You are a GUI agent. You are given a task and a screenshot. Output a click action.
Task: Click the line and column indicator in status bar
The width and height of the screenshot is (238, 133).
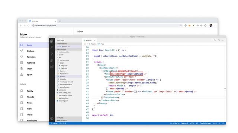pos(175,123)
